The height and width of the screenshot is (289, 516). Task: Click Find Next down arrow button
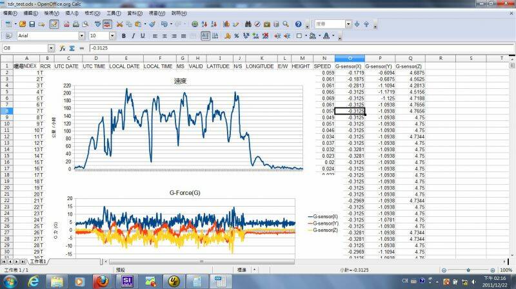[357, 24]
